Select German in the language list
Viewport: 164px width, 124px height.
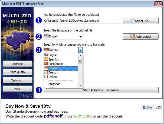coord(61,68)
